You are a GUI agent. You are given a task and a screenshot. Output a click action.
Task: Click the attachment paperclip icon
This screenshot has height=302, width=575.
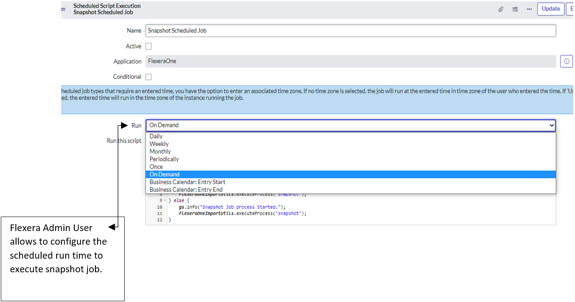point(501,9)
